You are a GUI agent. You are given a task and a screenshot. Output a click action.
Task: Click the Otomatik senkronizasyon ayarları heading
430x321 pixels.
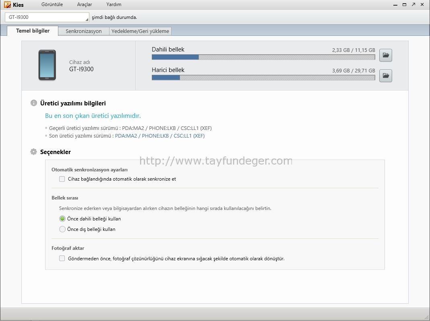[x=89, y=170]
